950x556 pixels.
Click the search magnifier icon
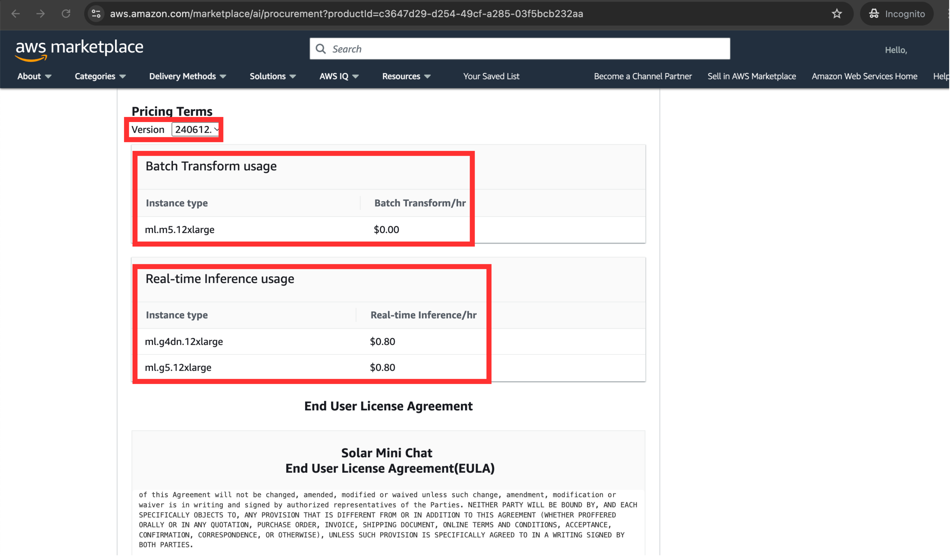tap(321, 49)
